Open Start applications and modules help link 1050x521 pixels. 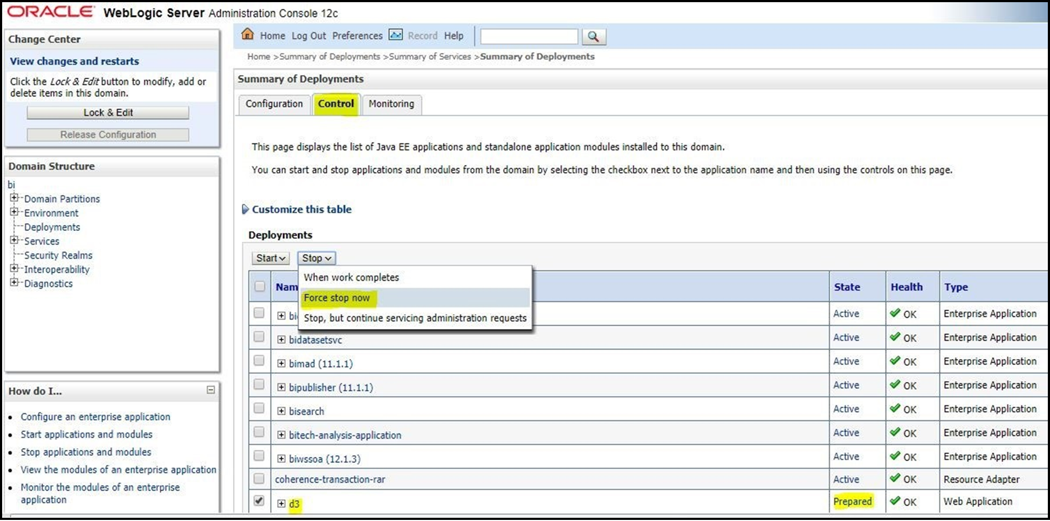tap(86, 435)
